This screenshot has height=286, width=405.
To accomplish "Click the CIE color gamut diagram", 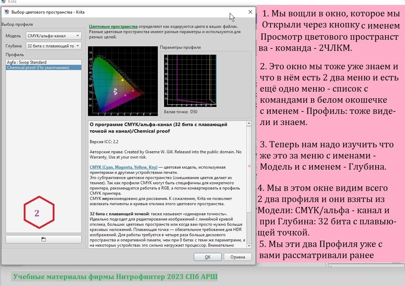I will click(x=123, y=81).
